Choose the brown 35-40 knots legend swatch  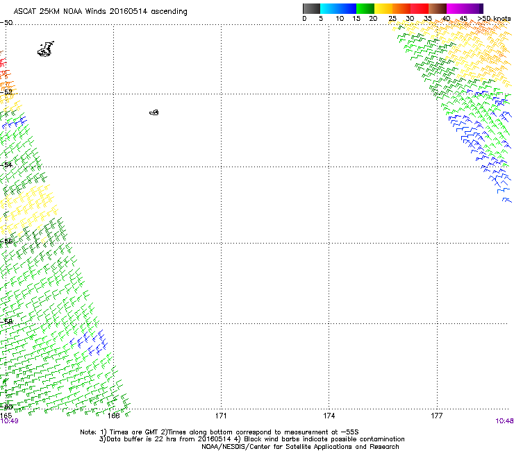438,8
